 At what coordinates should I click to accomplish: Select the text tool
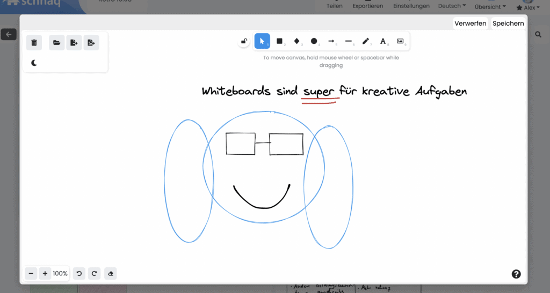(x=383, y=41)
